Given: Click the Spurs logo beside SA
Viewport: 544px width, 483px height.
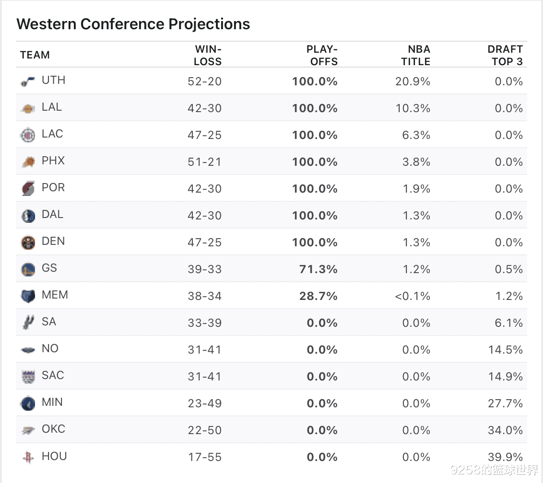Looking at the screenshot, I should click(27, 323).
